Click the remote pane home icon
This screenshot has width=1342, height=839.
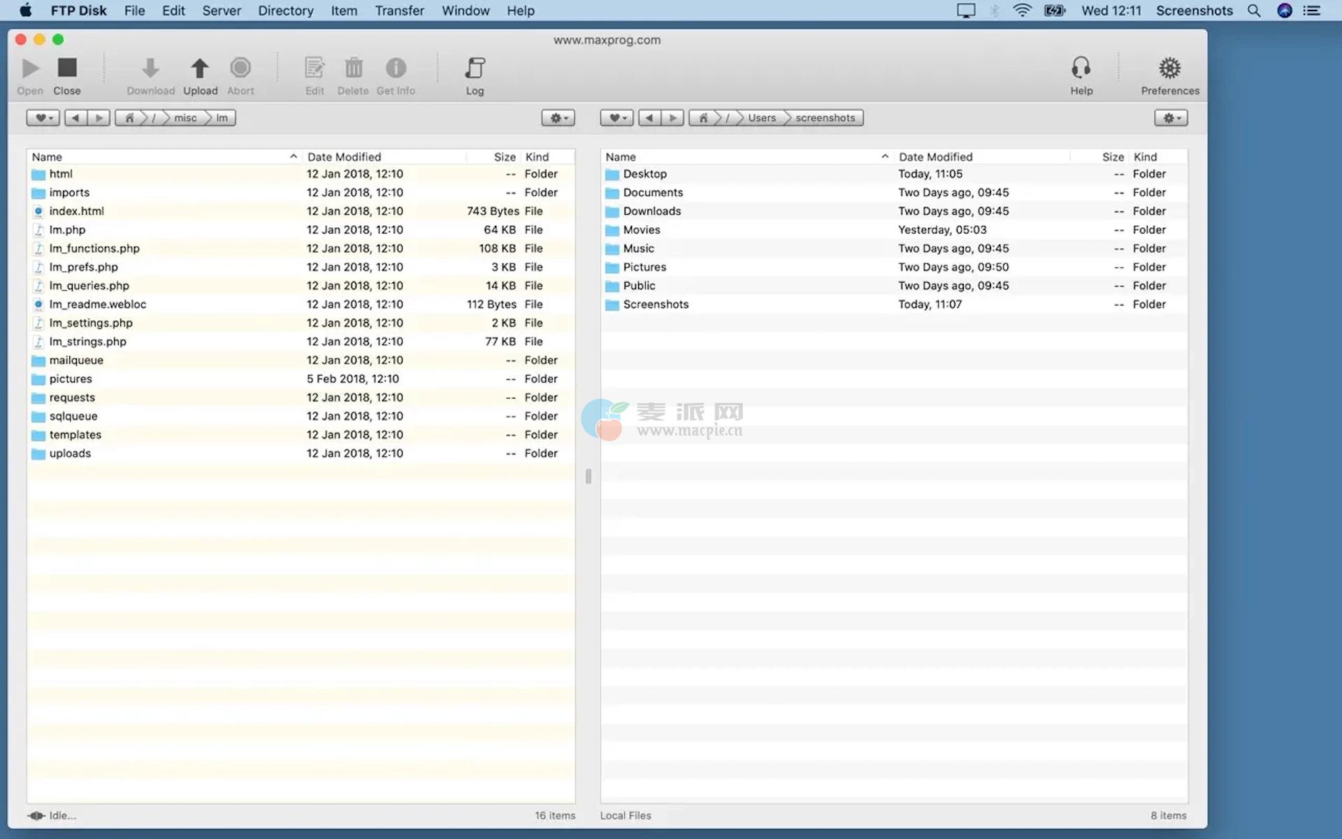pos(129,118)
